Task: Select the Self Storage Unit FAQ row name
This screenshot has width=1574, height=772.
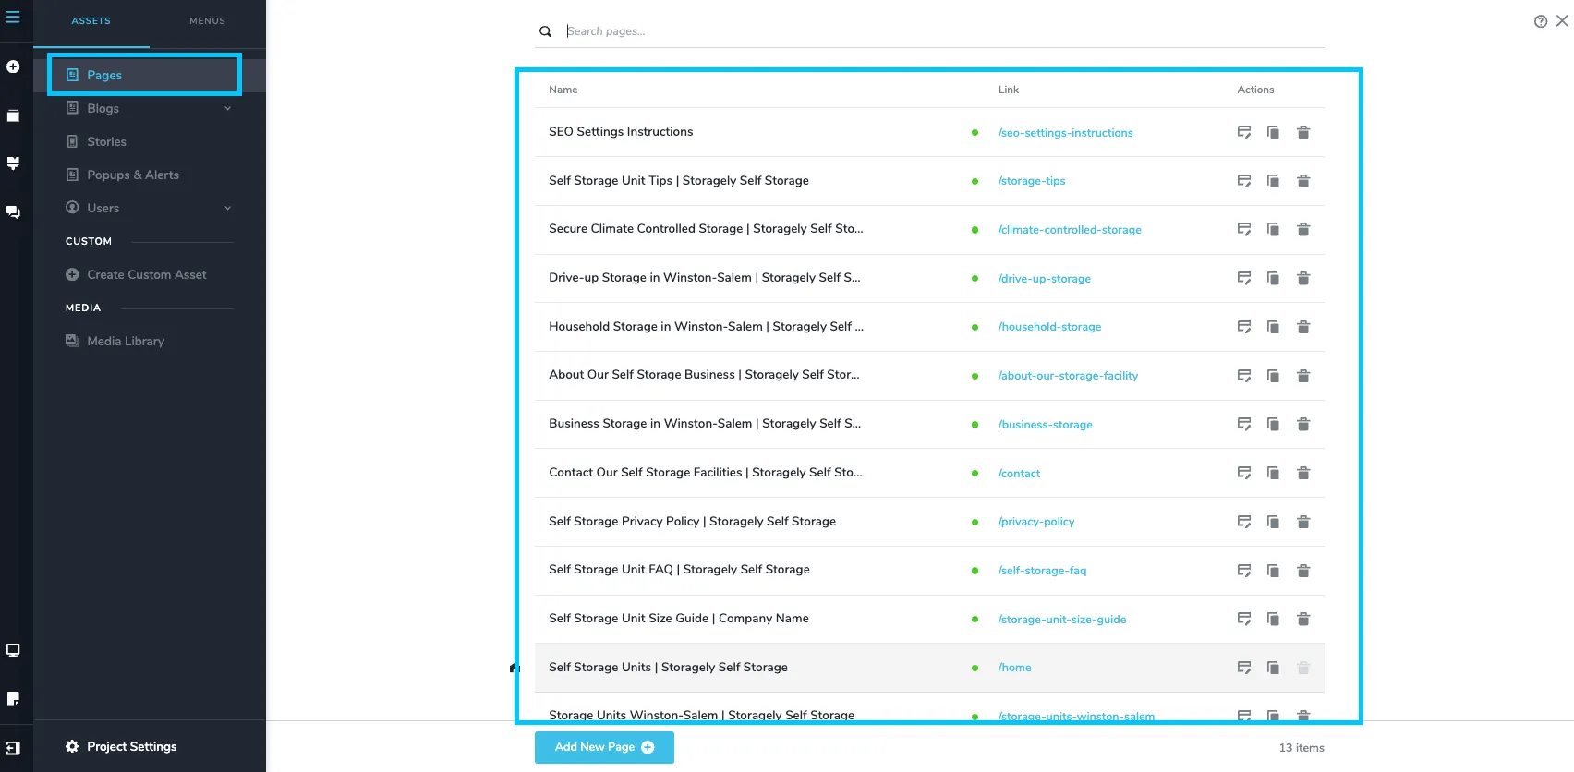Action: (679, 570)
